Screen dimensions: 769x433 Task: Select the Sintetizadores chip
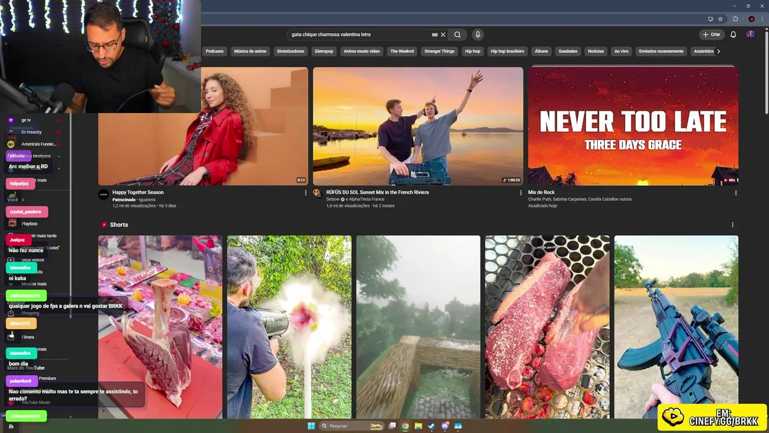click(291, 51)
